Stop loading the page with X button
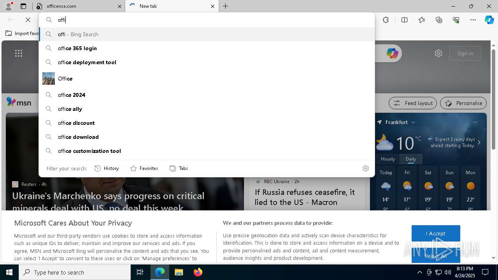 pos(28,20)
